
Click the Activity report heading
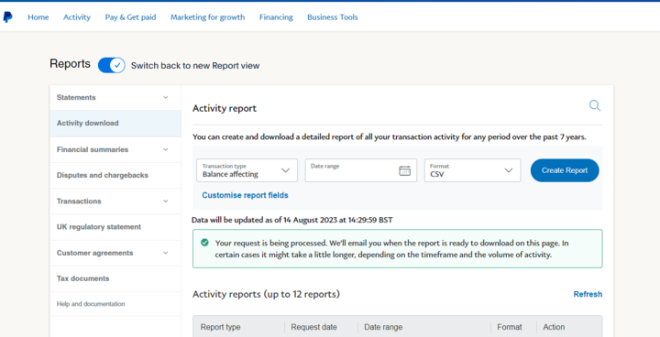225,108
